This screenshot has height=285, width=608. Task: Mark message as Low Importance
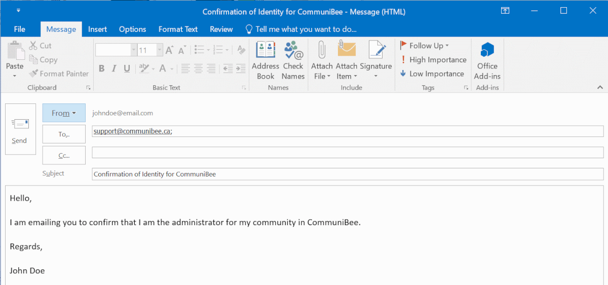coord(432,74)
